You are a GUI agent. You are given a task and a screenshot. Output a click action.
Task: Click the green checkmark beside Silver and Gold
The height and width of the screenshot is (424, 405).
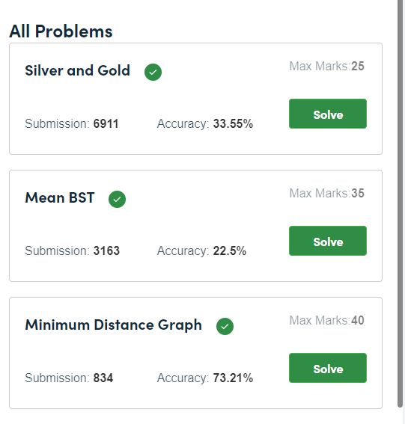[153, 72]
